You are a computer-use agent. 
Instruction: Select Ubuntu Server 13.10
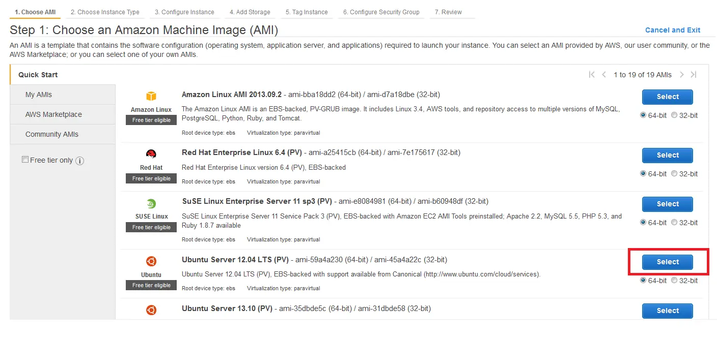click(x=668, y=311)
